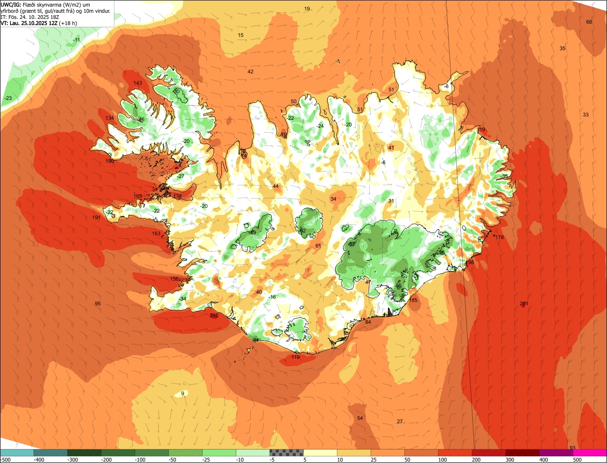Click the map value 115 on the southeast coast
The image size is (607, 463).
click(414, 300)
